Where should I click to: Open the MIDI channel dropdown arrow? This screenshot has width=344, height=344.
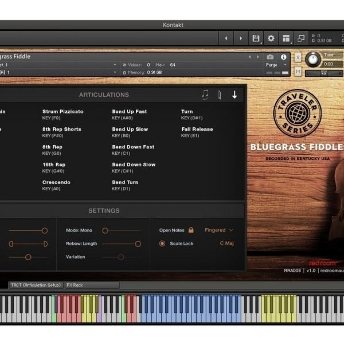(x=115, y=72)
